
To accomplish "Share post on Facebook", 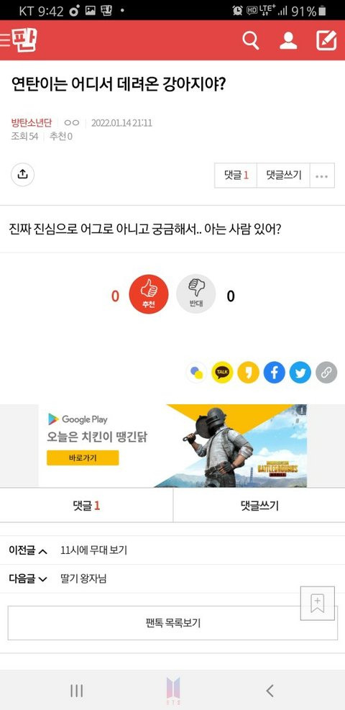I will (x=275, y=373).
